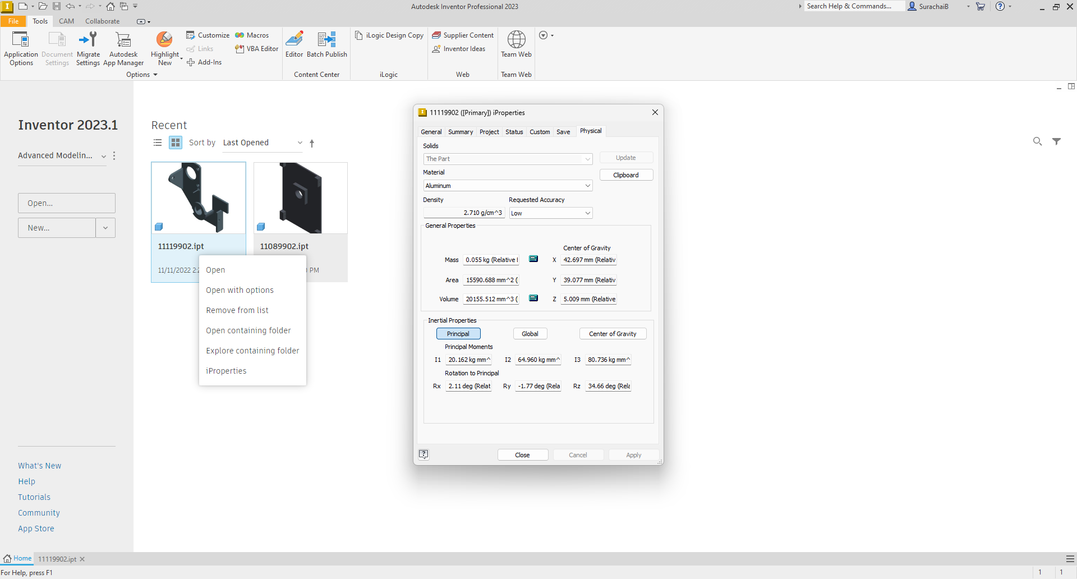The height and width of the screenshot is (579, 1077).
Task: Click the mass calculator icon
Action: 533,259
